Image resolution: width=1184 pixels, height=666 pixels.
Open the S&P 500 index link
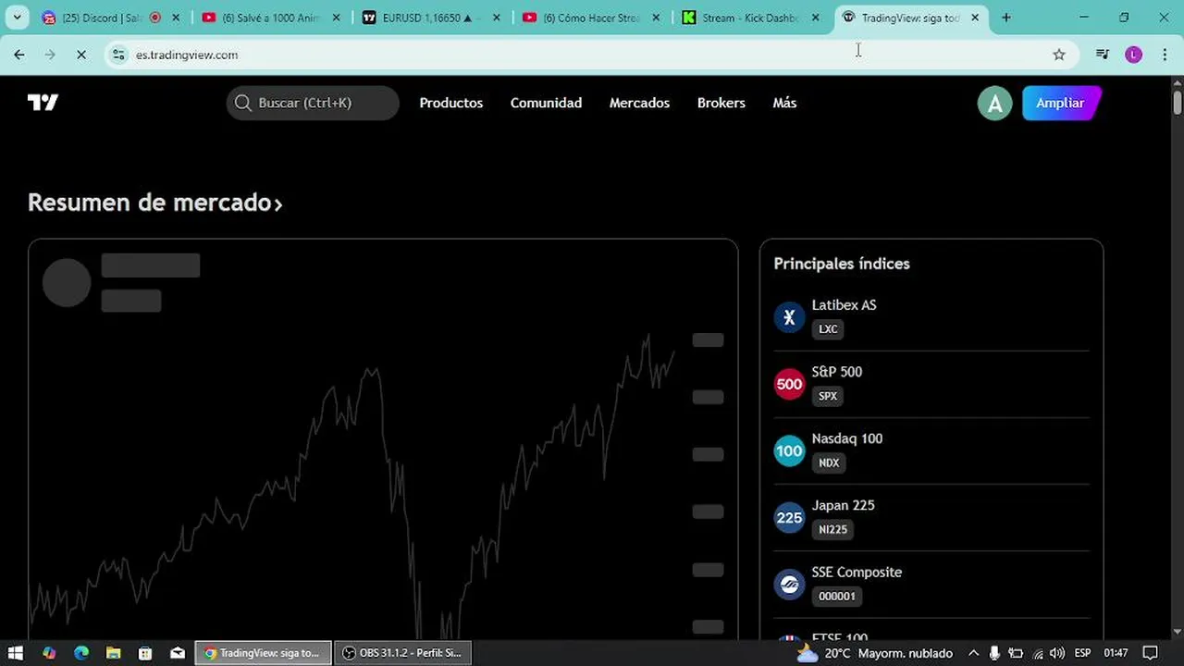pos(836,371)
